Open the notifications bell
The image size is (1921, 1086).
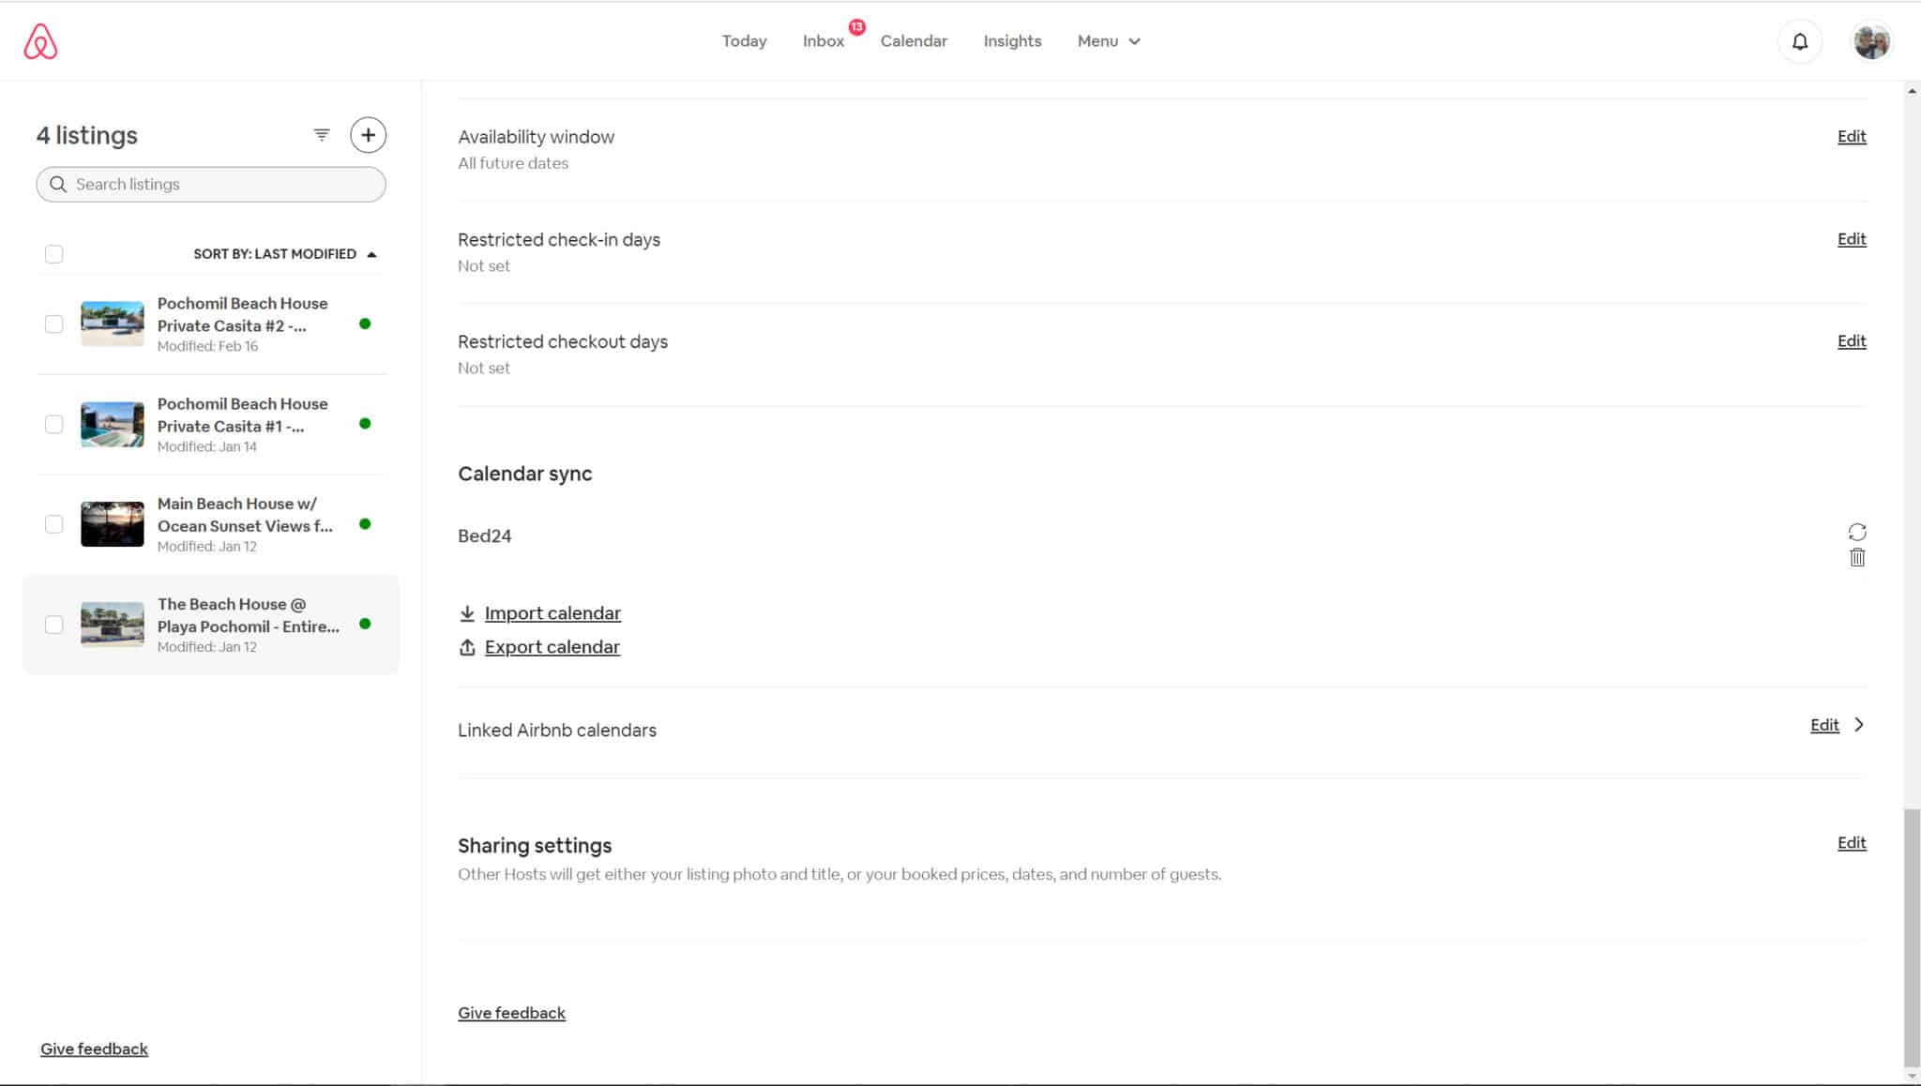1799,41
